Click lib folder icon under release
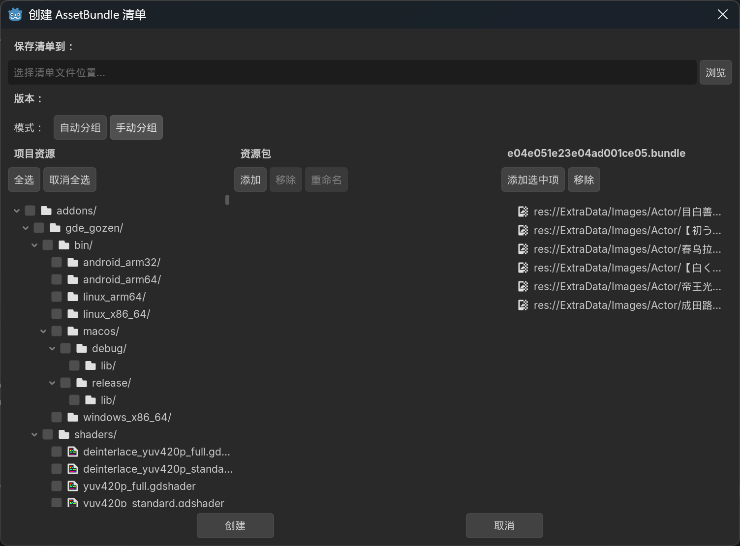 (x=91, y=400)
